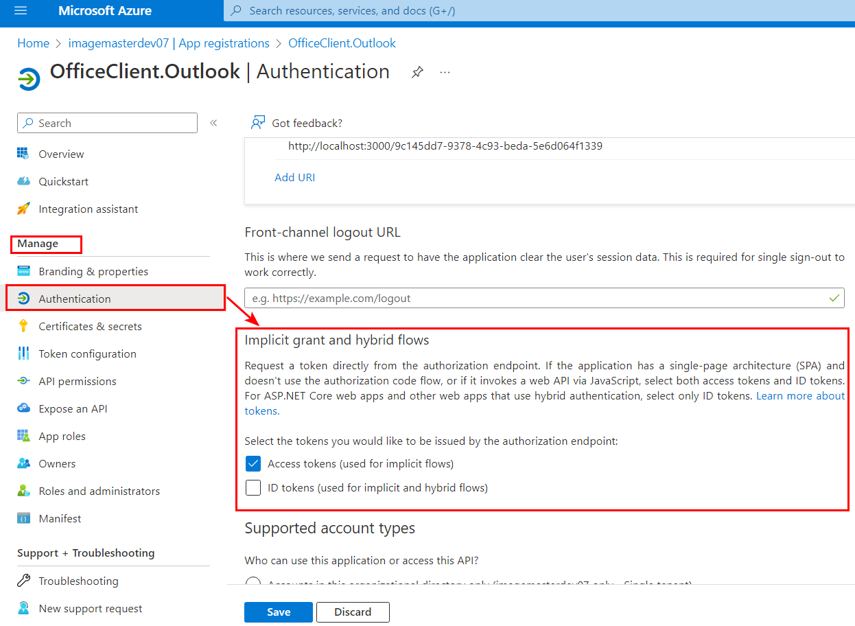Screen dimensions: 855x626
Task: Open imagemasterdev07 App registrations breadcrumb
Action: click(169, 43)
